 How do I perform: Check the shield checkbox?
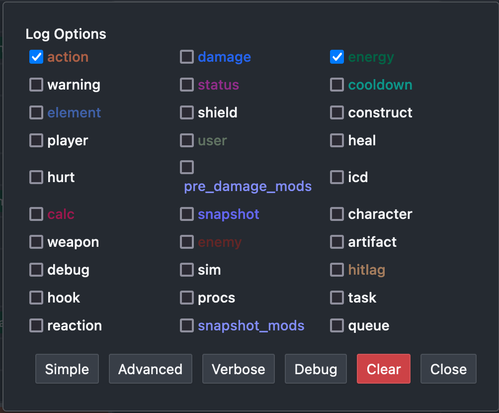186,112
